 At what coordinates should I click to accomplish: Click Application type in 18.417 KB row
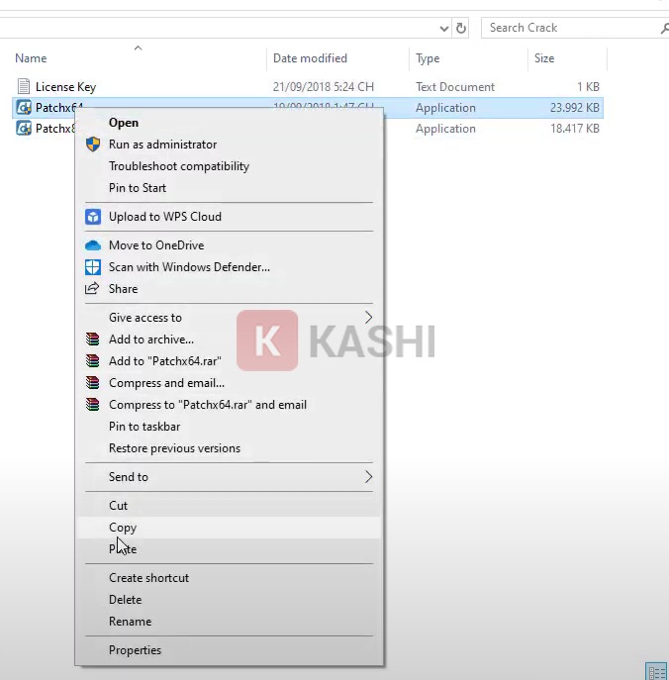click(x=445, y=129)
